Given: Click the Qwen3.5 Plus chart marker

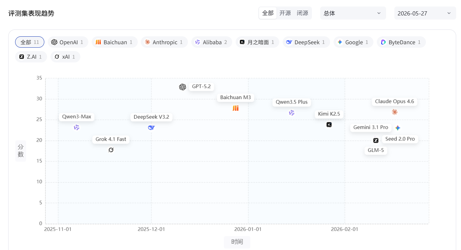Looking at the screenshot, I should point(292,113).
